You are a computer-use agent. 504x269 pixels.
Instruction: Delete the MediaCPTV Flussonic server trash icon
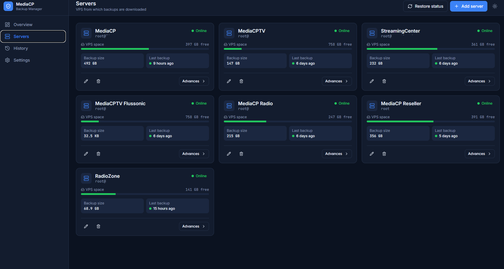tap(98, 154)
